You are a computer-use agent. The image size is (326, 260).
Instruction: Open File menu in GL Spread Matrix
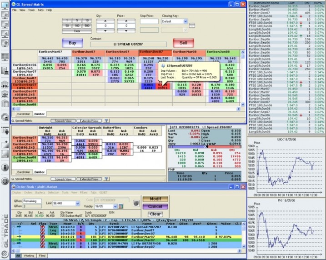(15, 10)
